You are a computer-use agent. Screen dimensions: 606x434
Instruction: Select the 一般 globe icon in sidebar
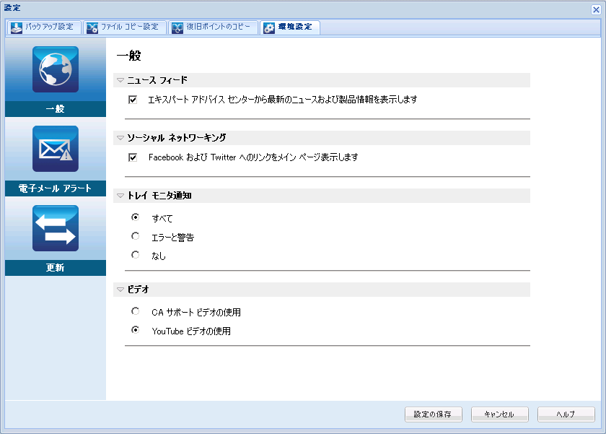[x=55, y=69]
